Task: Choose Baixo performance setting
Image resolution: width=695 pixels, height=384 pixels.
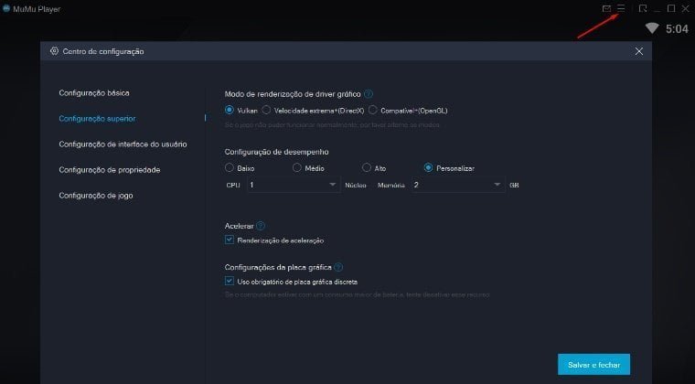Action: click(x=230, y=167)
